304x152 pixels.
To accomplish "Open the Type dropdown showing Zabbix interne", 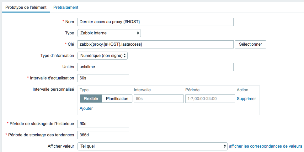I will click(109, 33).
